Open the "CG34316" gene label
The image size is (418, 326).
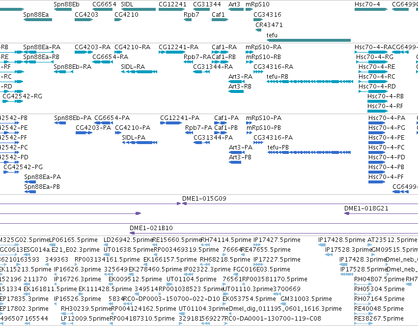267,15
